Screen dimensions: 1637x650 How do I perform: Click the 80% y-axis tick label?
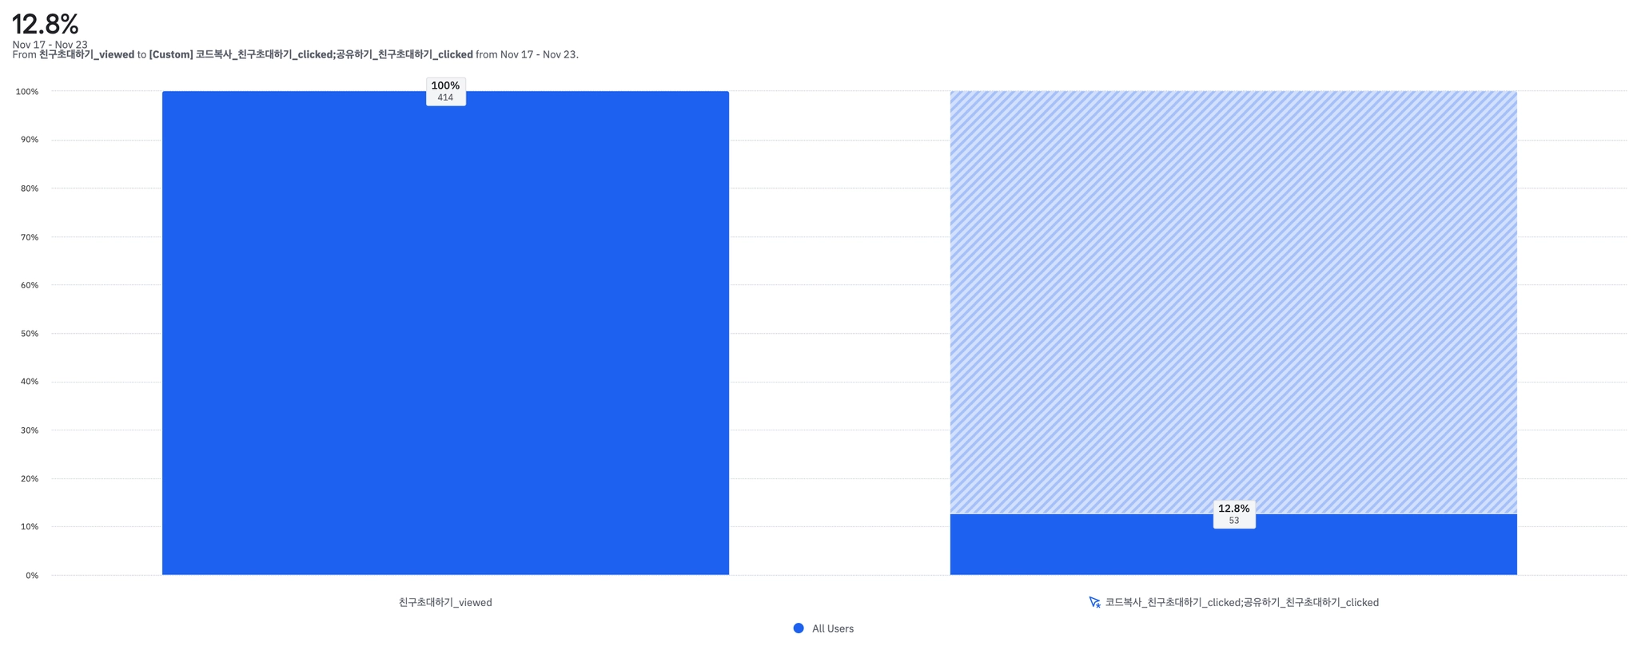(30, 188)
